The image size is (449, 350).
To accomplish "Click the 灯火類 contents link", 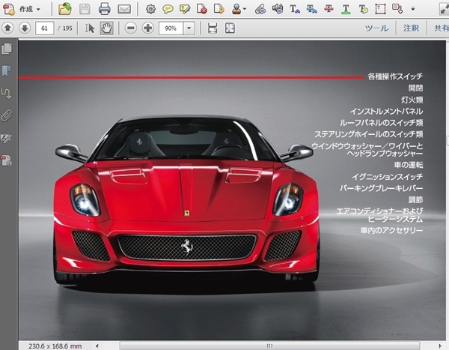I will 412,100.
